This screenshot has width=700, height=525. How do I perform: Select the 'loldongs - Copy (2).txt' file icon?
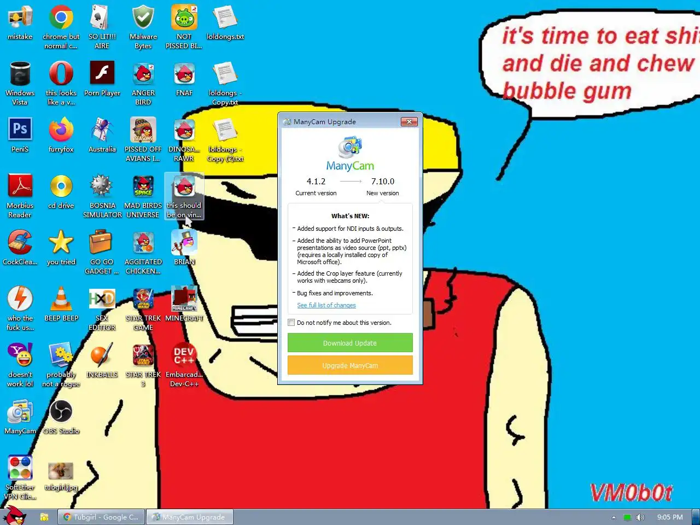[x=225, y=131]
